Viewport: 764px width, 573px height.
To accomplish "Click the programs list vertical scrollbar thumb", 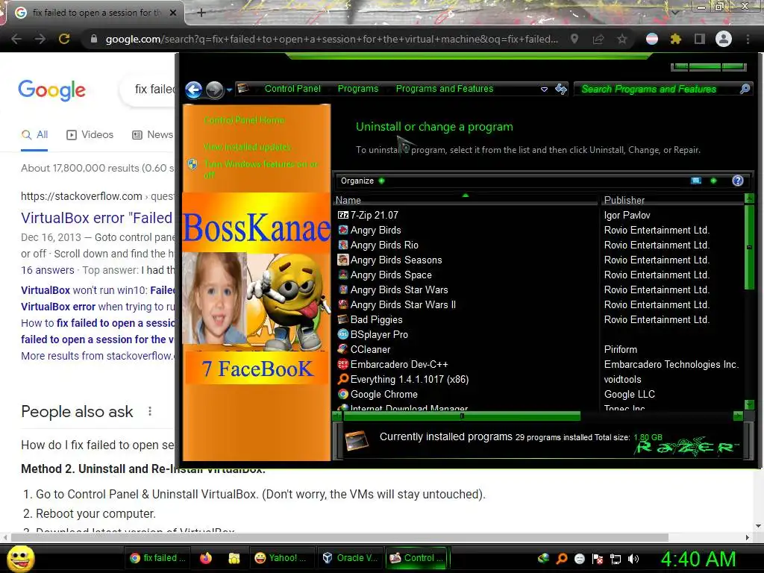I will click(x=749, y=248).
